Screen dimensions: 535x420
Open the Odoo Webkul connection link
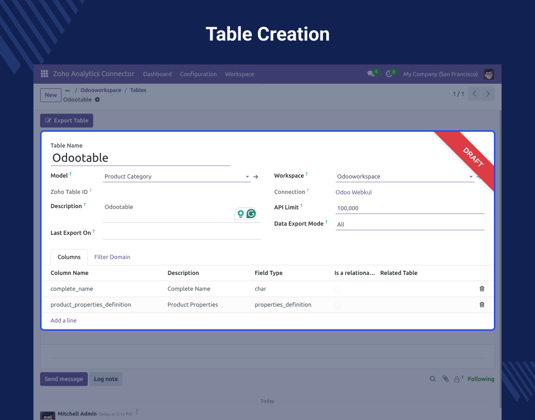click(353, 192)
